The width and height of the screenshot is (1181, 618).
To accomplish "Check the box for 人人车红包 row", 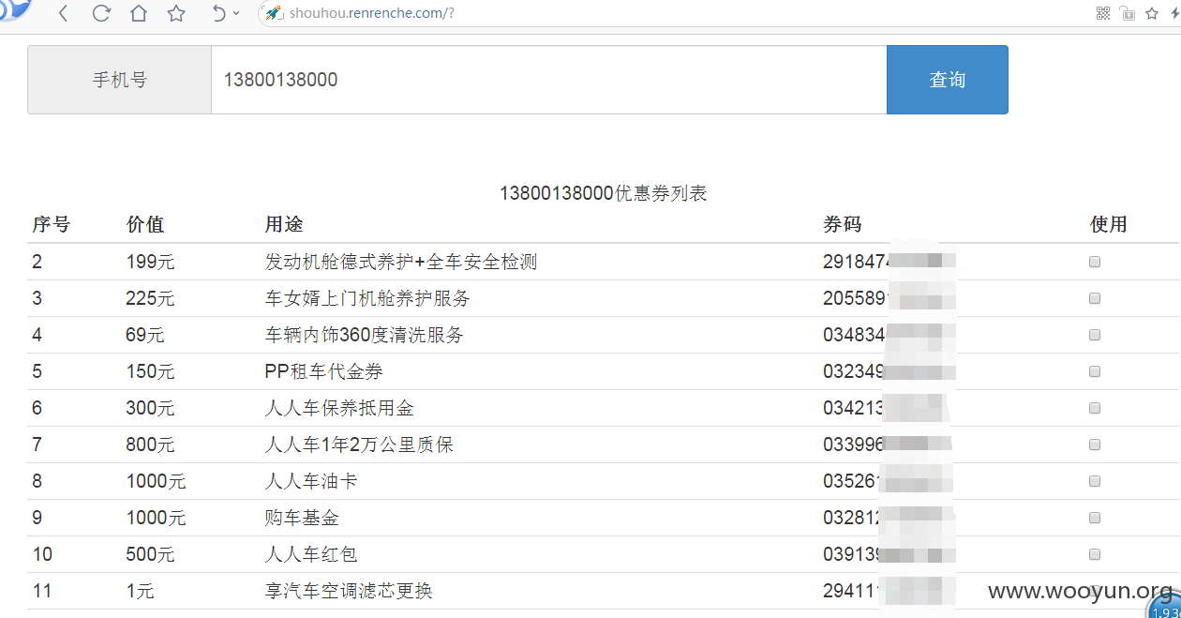I will (1095, 554).
